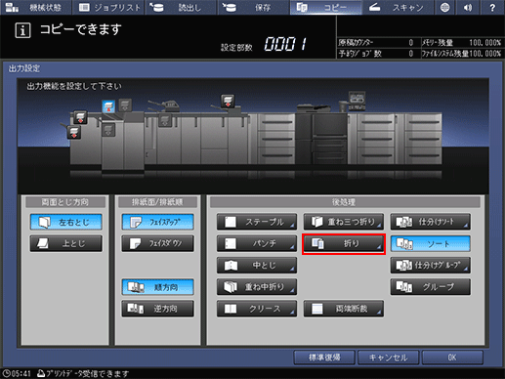Click the clock icon in status bar
This screenshot has width=505, height=379.
6,373
